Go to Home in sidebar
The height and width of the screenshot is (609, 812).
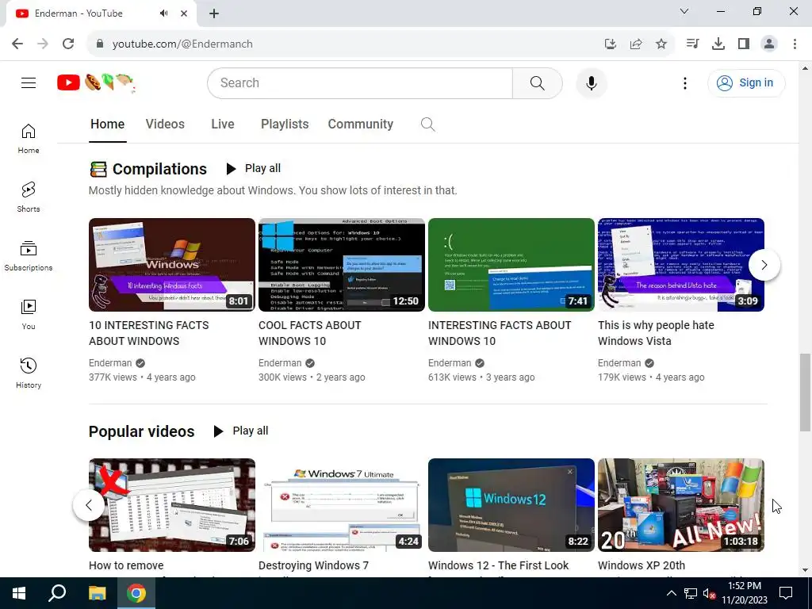[x=29, y=139]
